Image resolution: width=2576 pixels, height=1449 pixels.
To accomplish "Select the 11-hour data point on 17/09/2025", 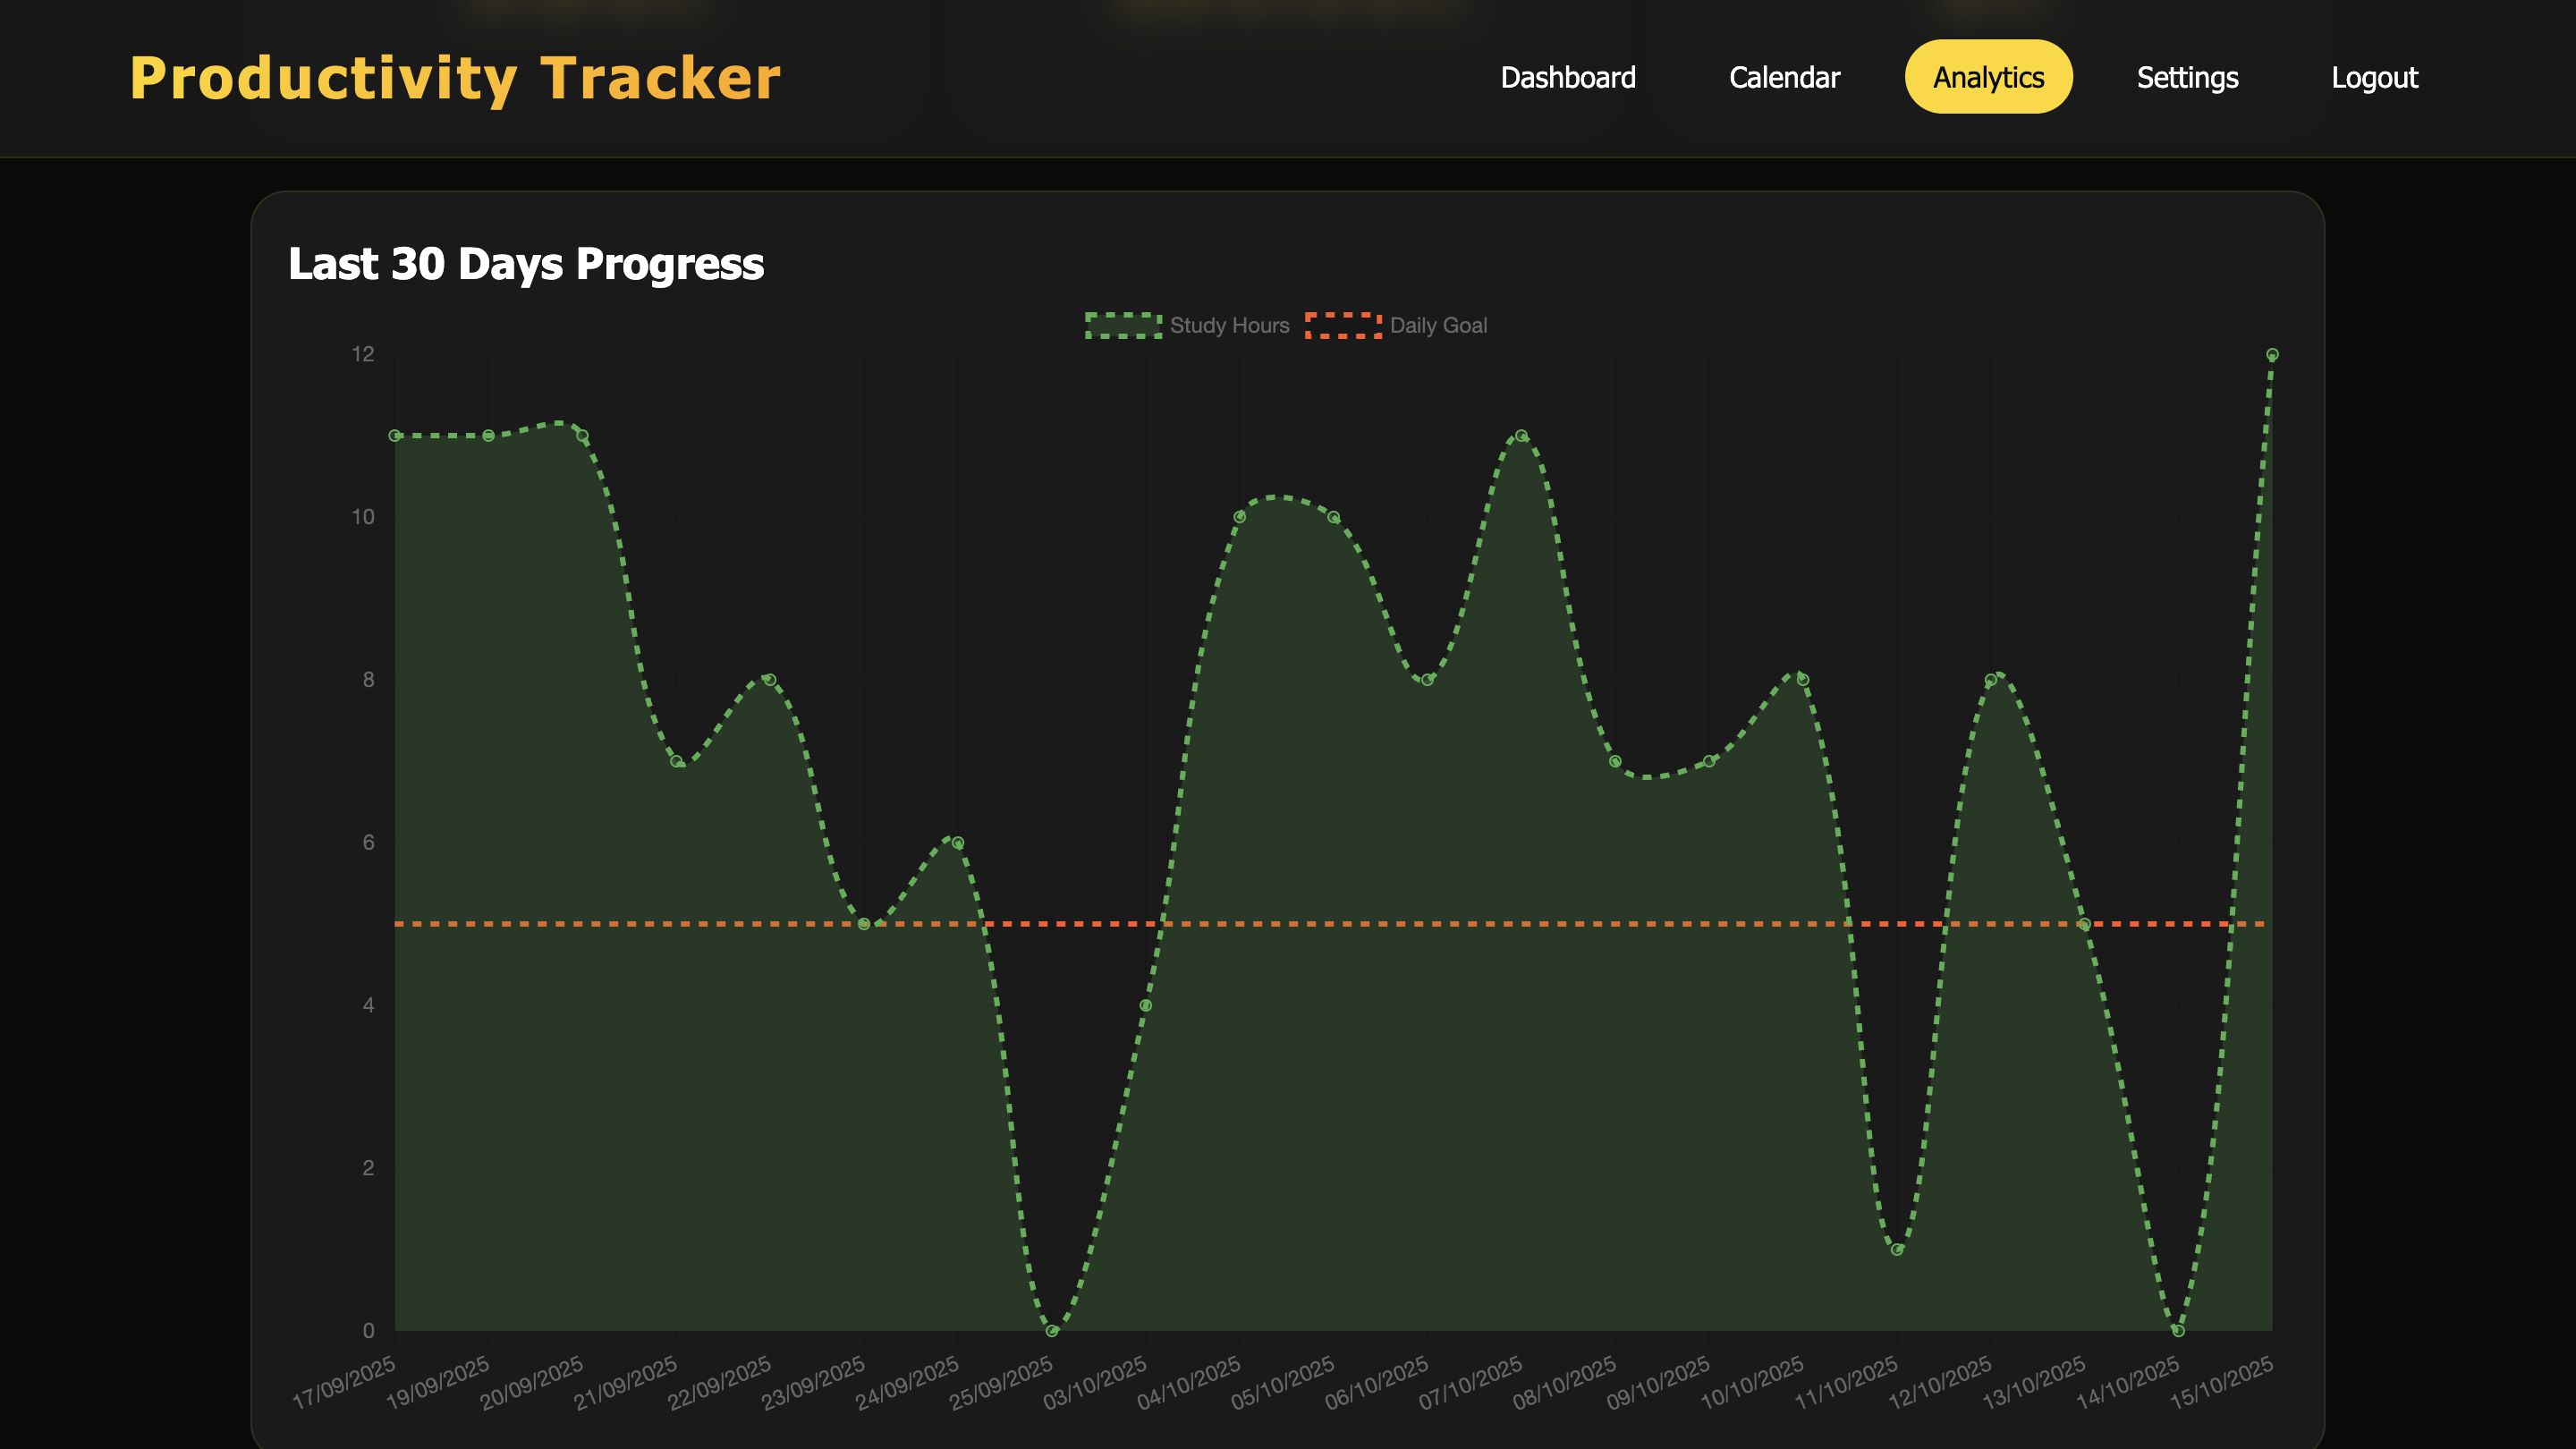I will (393, 435).
